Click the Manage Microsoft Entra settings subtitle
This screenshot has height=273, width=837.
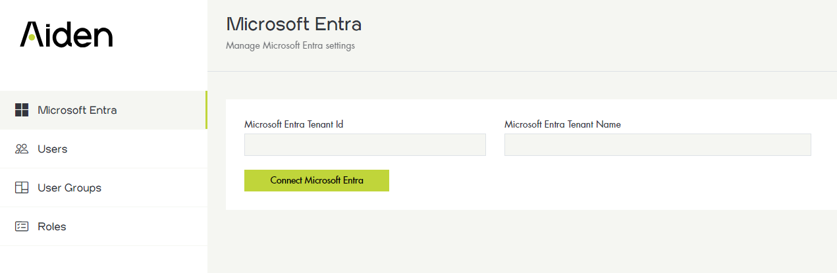[x=290, y=46]
